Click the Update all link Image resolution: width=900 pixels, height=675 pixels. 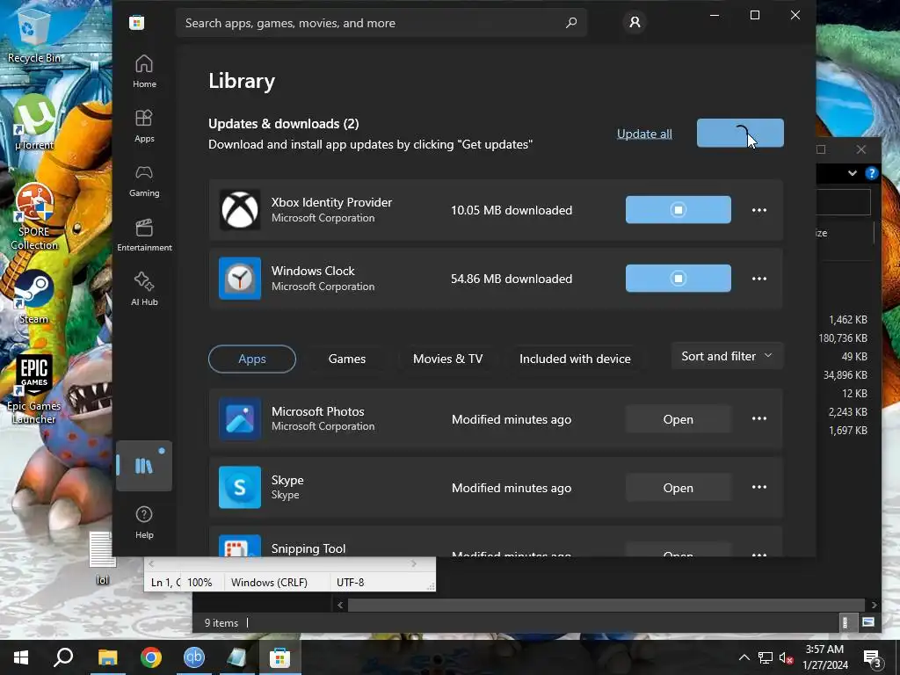(x=644, y=134)
